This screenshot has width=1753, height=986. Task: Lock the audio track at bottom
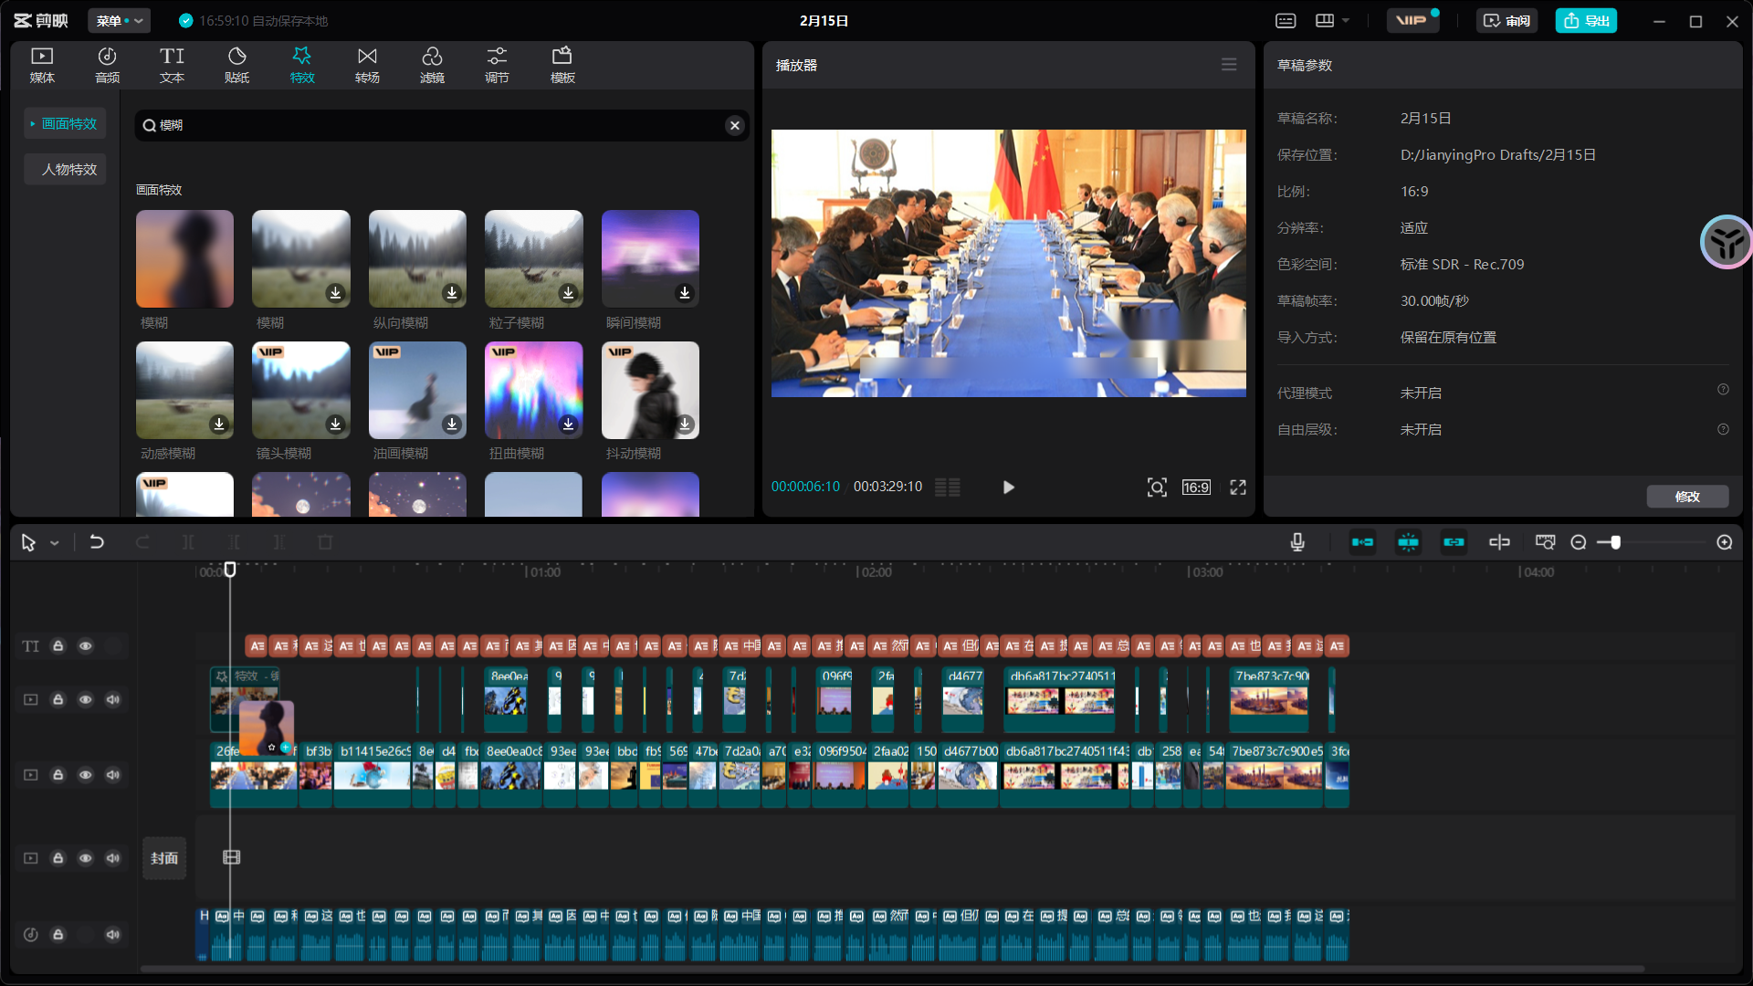[58, 934]
